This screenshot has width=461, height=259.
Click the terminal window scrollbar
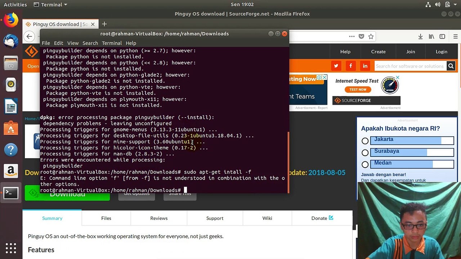click(288, 162)
